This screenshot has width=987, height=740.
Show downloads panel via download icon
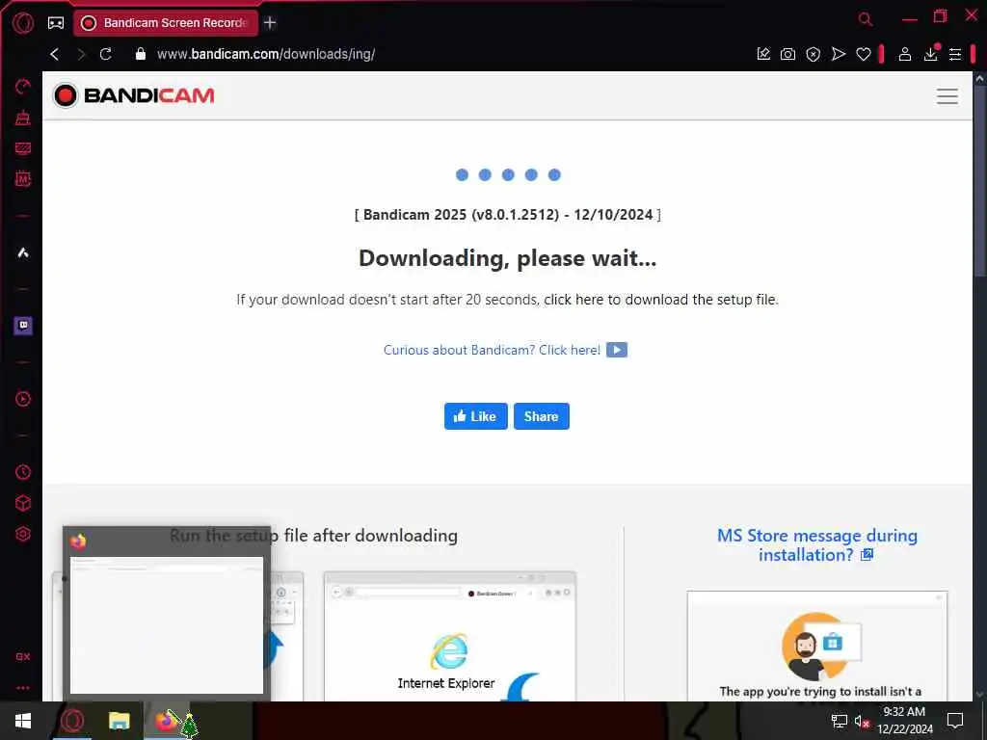(x=930, y=54)
